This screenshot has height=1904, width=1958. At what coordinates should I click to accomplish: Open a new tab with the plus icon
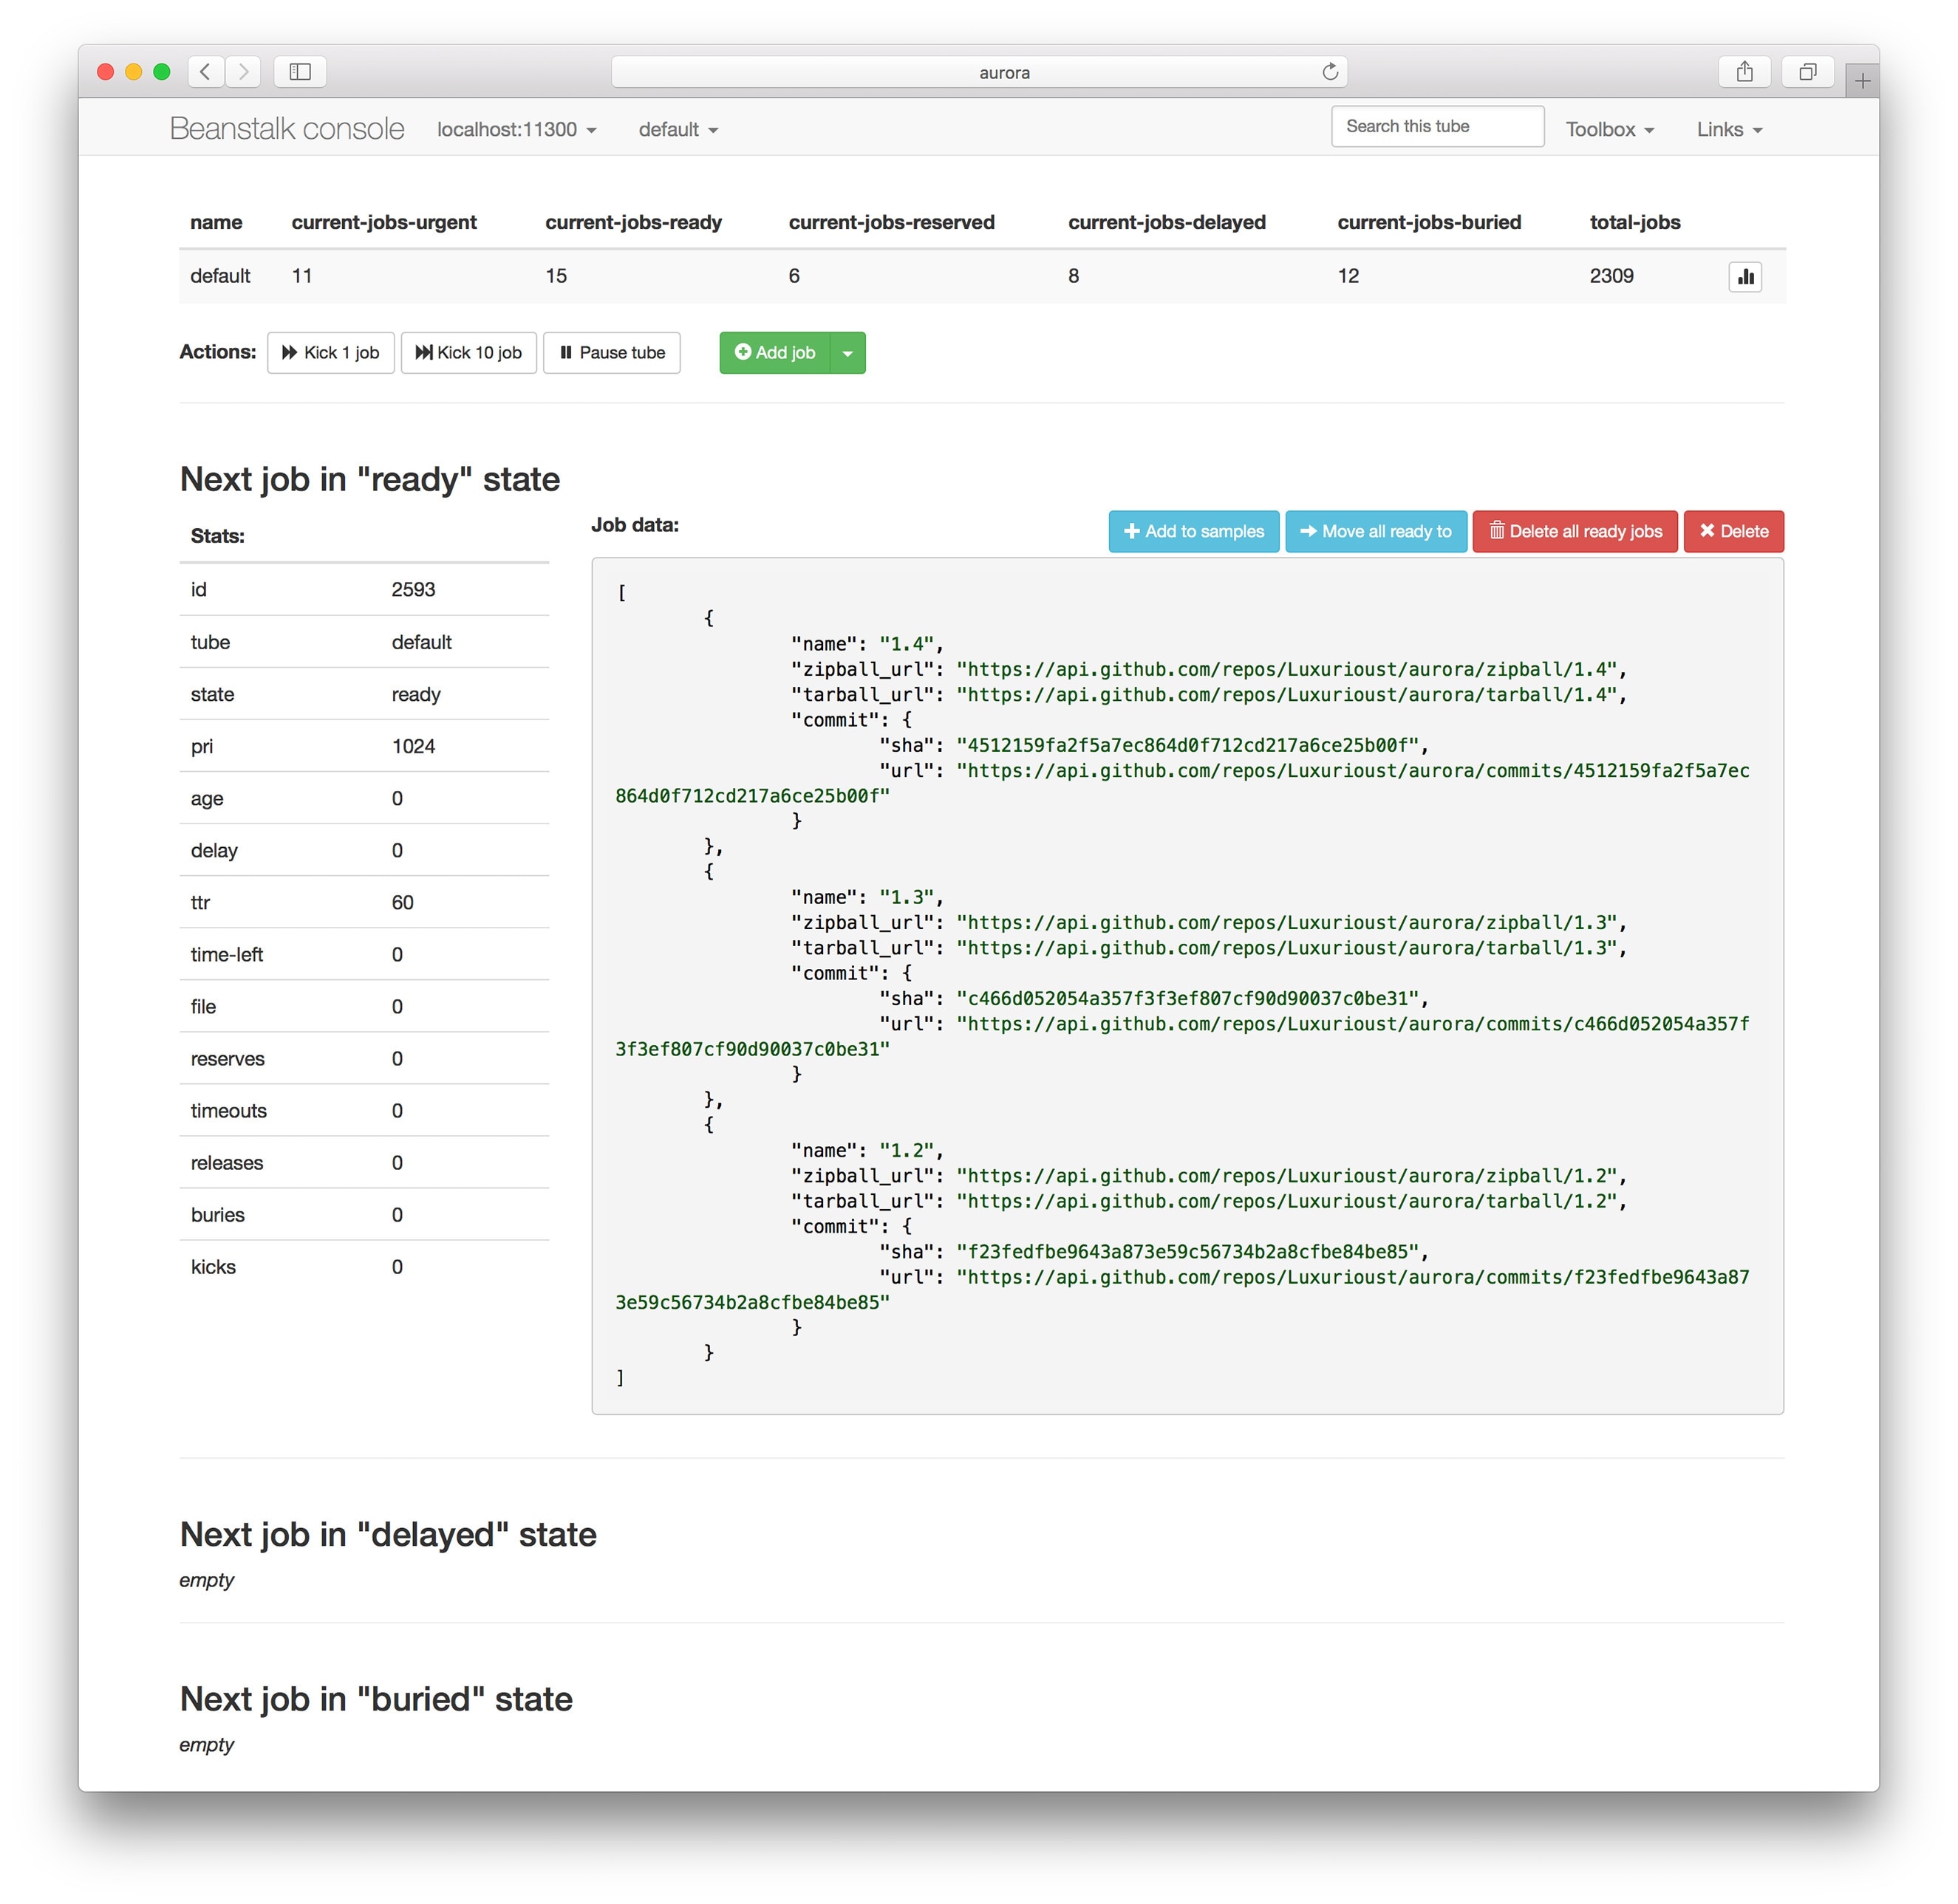point(1861,79)
